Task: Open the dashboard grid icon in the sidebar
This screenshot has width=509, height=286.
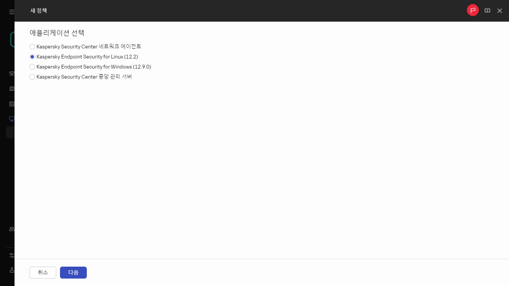Action: coord(12,104)
